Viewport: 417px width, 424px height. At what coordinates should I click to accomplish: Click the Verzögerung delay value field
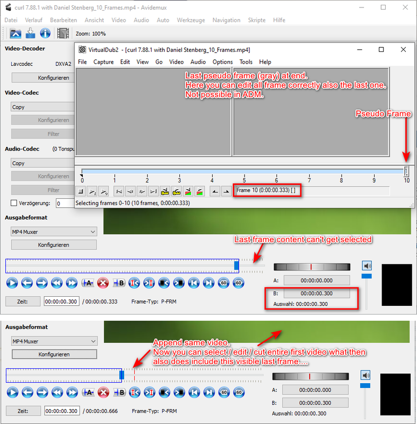pos(65,203)
